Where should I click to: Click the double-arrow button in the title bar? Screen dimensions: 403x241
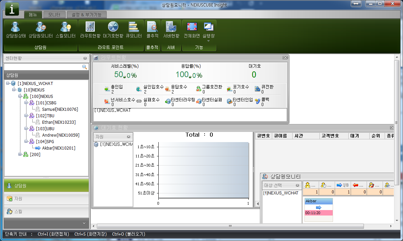coord(356,4)
